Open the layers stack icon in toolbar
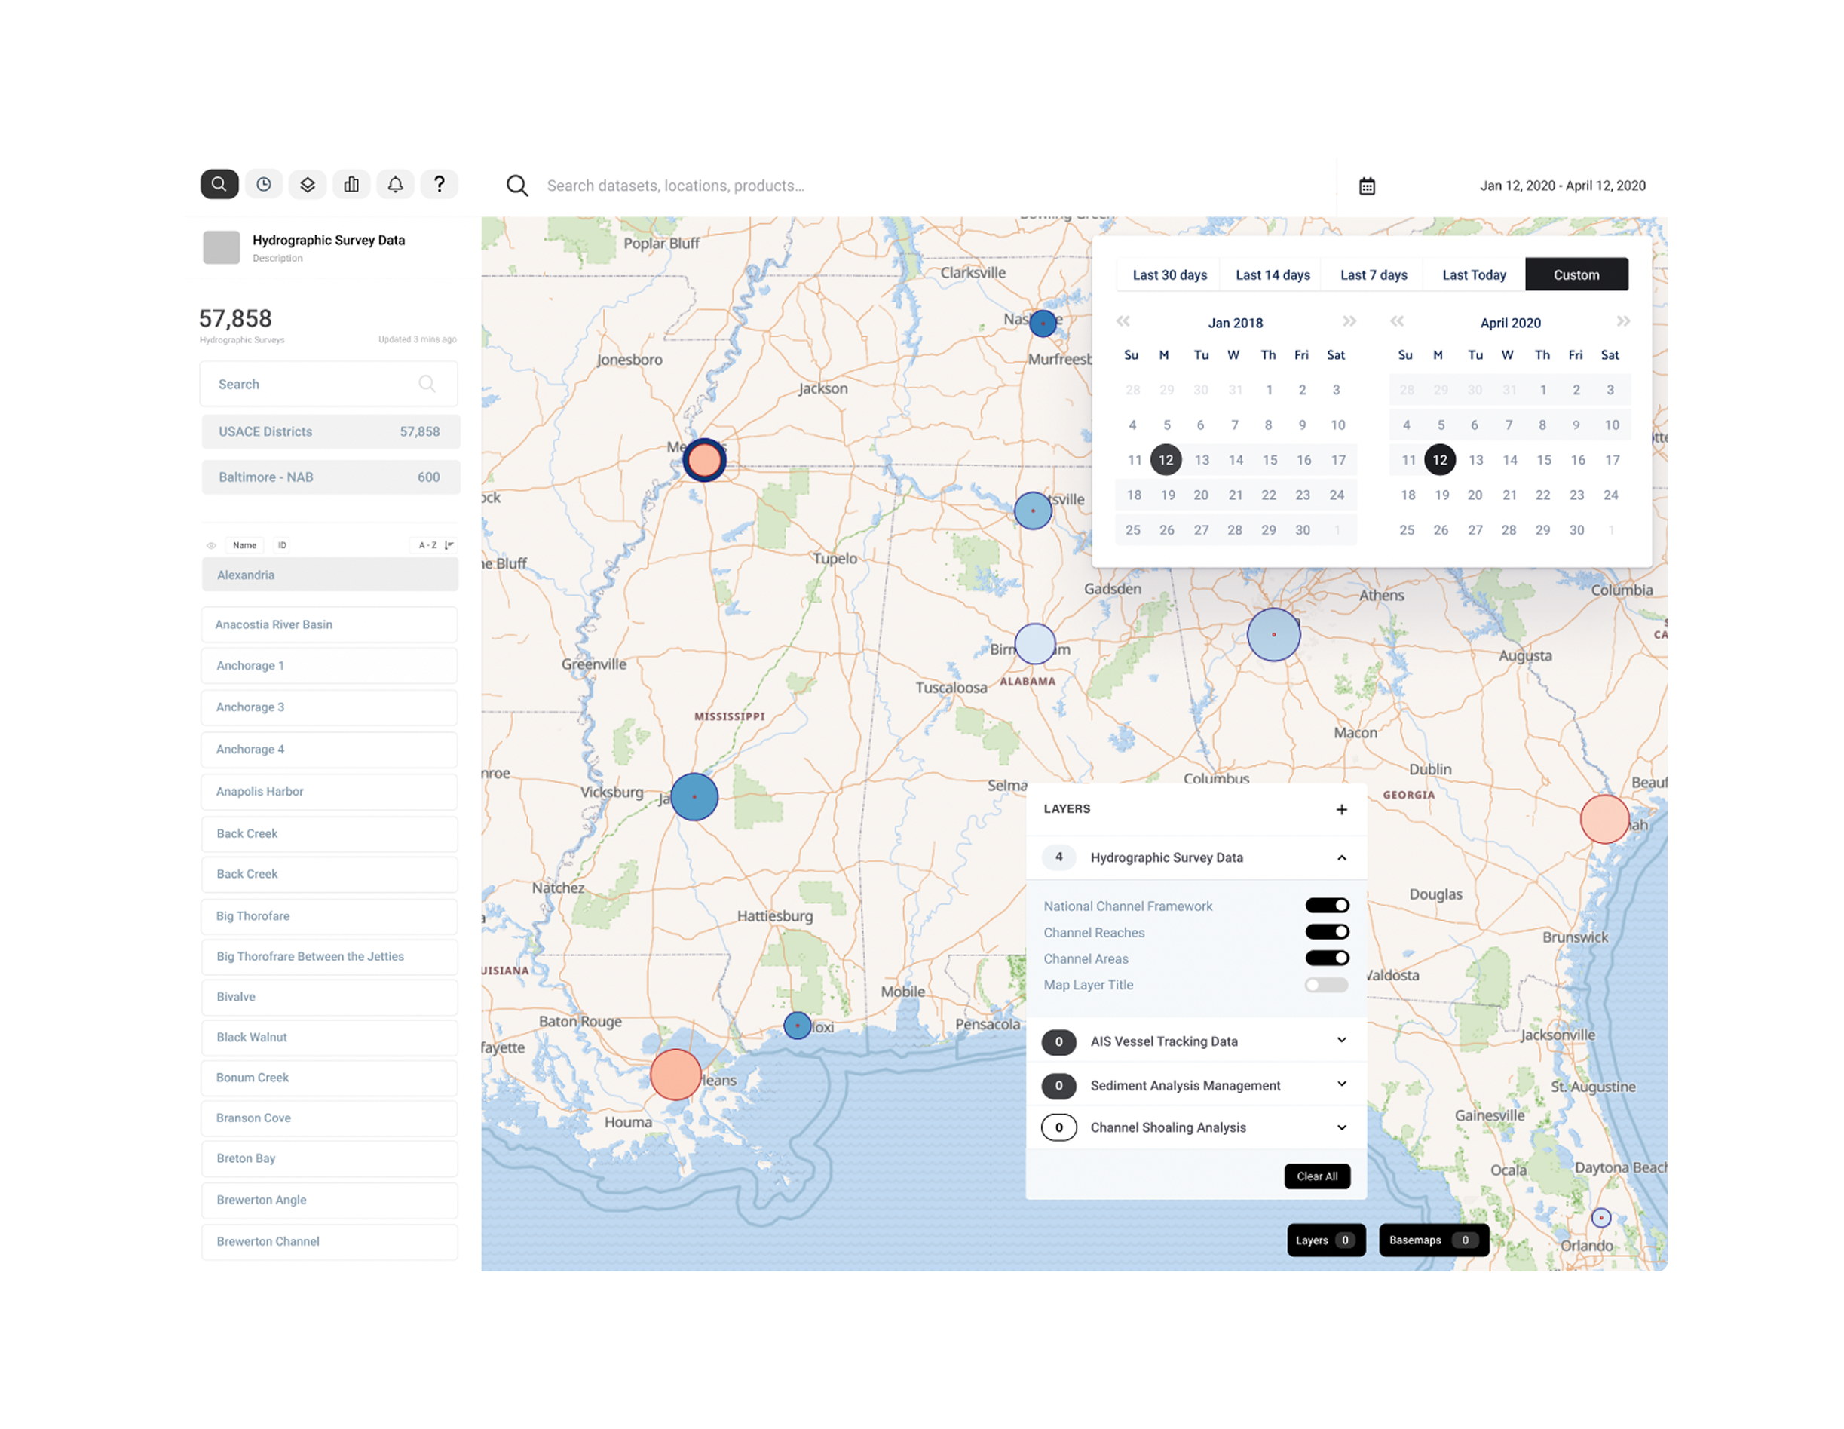The image size is (1844, 1429). (x=308, y=184)
